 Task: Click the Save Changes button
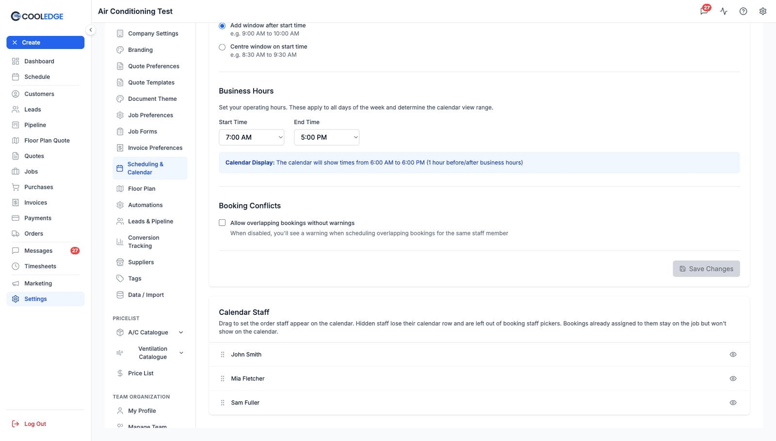click(x=706, y=269)
